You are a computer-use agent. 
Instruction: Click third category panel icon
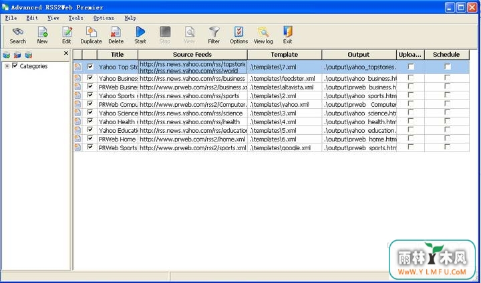(29, 55)
